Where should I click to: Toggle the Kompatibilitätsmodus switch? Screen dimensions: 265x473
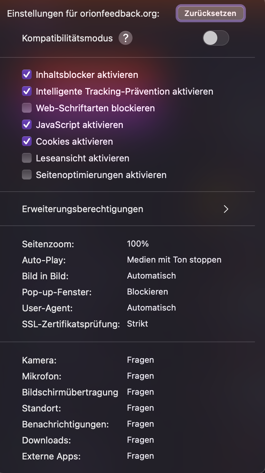(216, 38)
